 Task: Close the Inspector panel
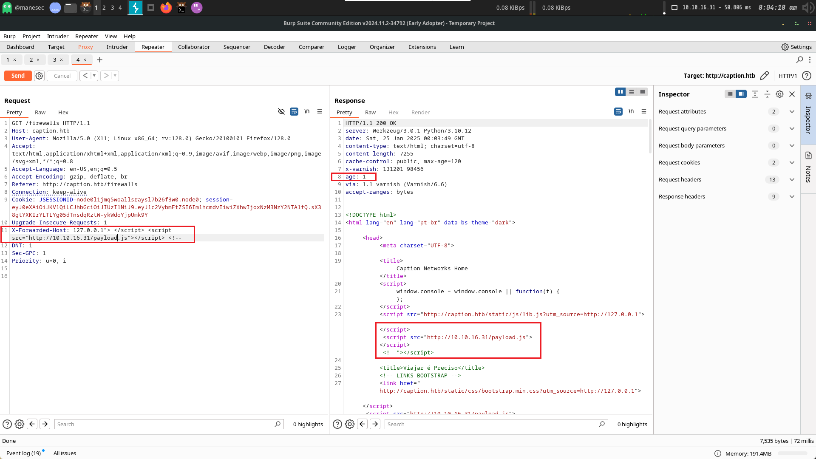792,94
